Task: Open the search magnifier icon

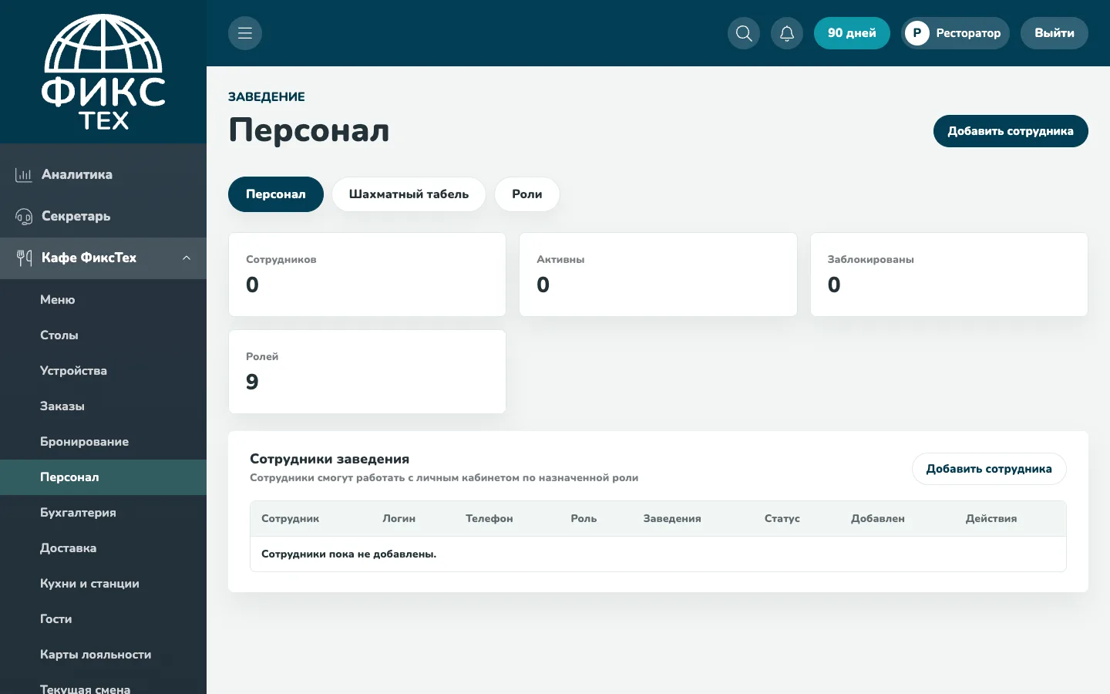Action: point(744,33)
